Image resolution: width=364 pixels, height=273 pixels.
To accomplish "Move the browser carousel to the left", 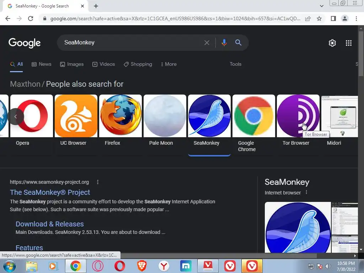I will tap(16, 117).
